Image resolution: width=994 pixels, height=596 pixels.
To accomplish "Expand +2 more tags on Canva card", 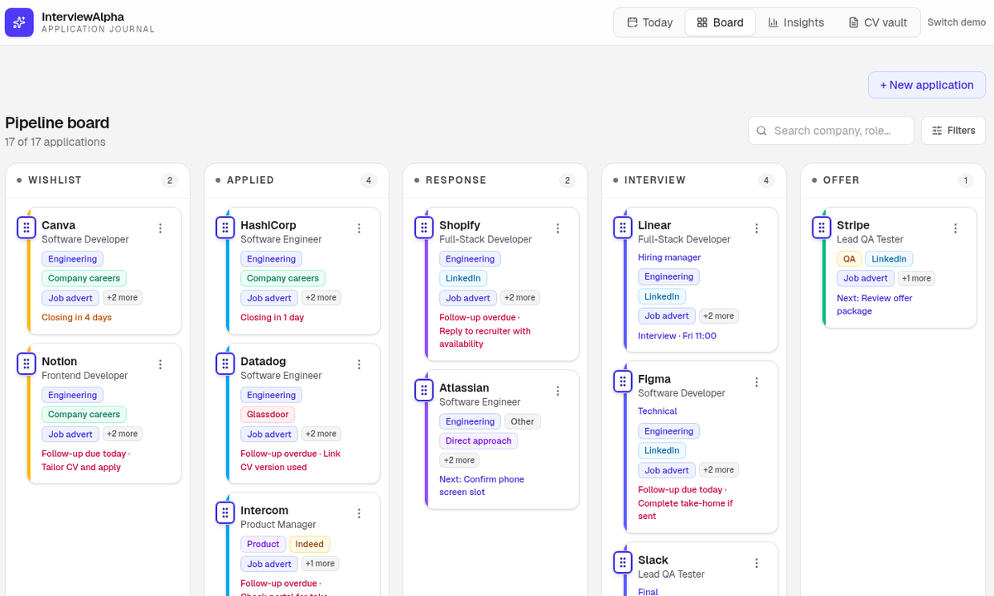I will click(123, 297).
